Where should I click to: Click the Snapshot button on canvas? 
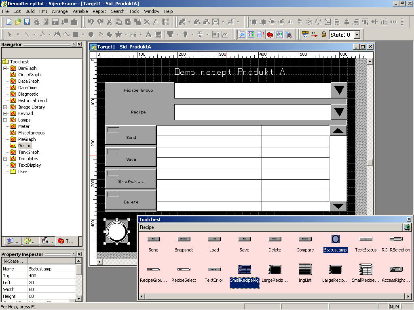pos(131,179)
